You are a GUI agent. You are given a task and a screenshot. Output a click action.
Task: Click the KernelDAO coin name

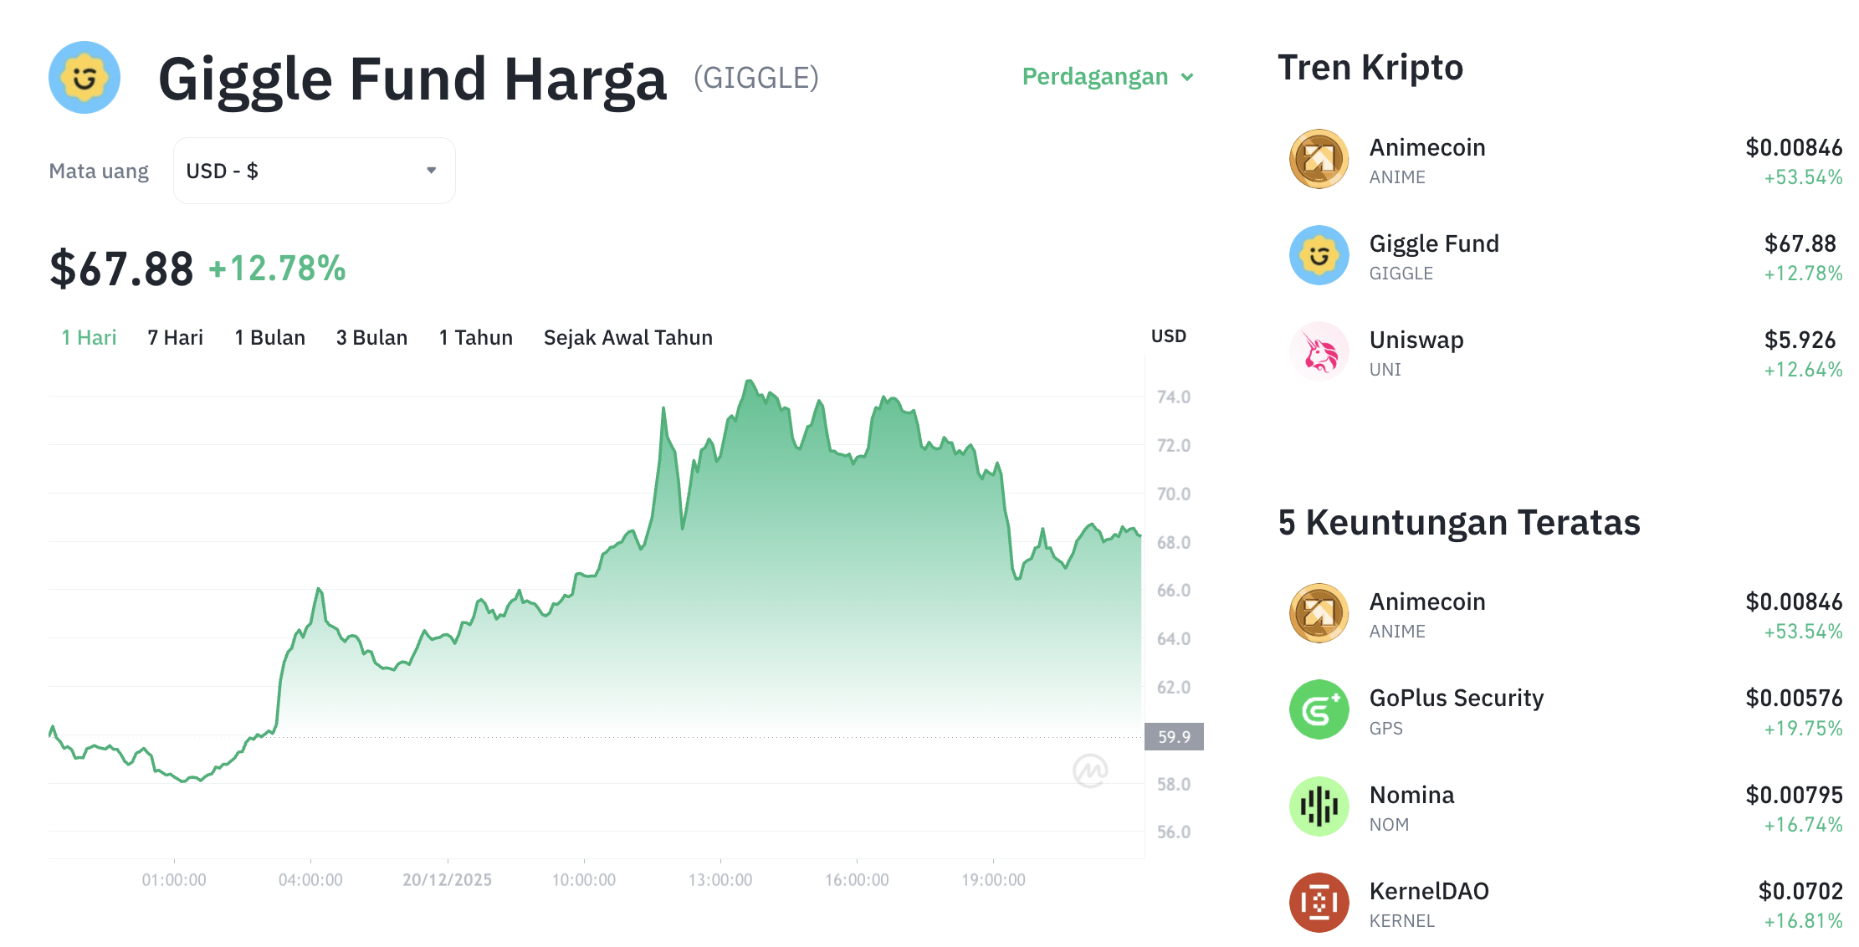pyautogui.click(x=1430, y=891)
